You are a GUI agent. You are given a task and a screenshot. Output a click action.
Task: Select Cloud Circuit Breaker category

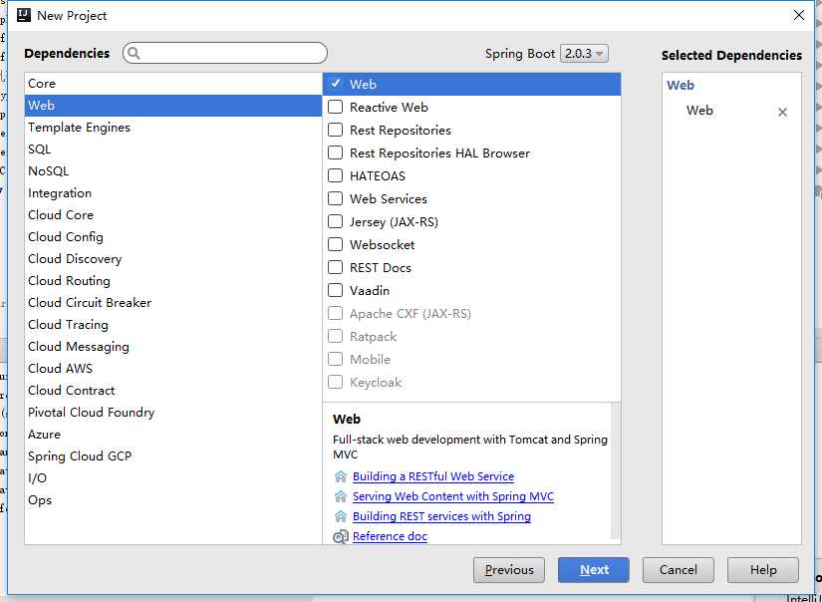click(x=173, y=303)
